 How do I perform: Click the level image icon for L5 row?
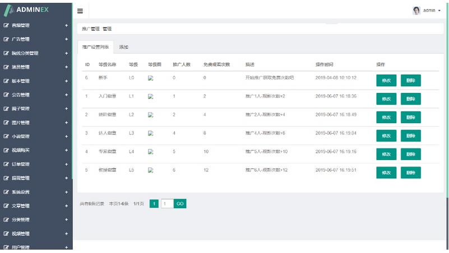[150, 171]
